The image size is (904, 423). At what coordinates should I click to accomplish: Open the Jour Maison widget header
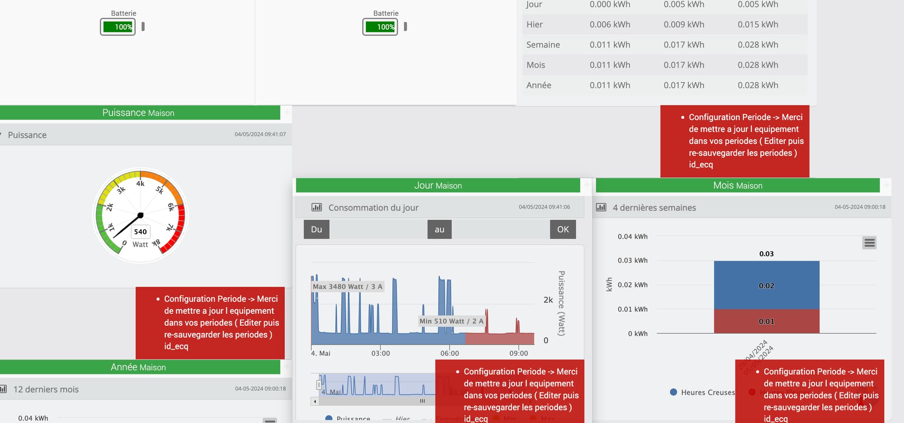click(x=438, y=185)
